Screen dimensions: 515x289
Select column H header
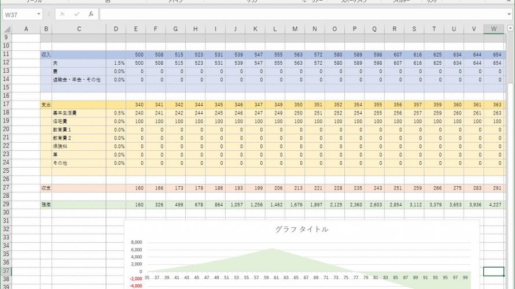(196, 29)
